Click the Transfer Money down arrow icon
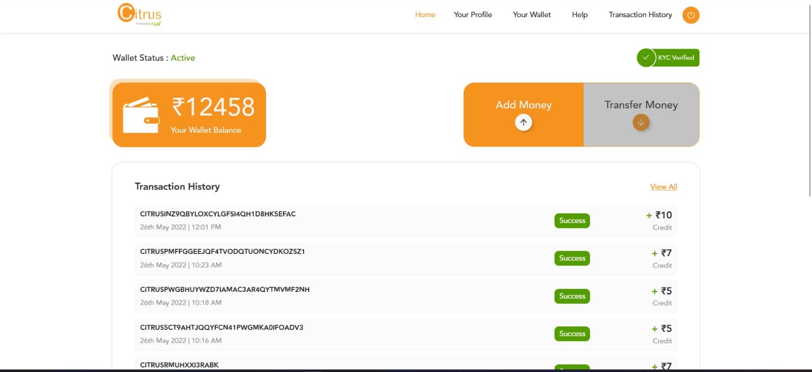Screen dimensions: 812x372 pos(641,122)
